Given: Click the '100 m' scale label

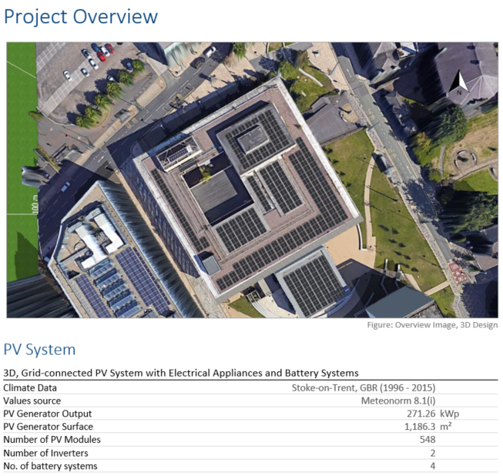Looking at the screenshot, I should [x=35, y=204].
